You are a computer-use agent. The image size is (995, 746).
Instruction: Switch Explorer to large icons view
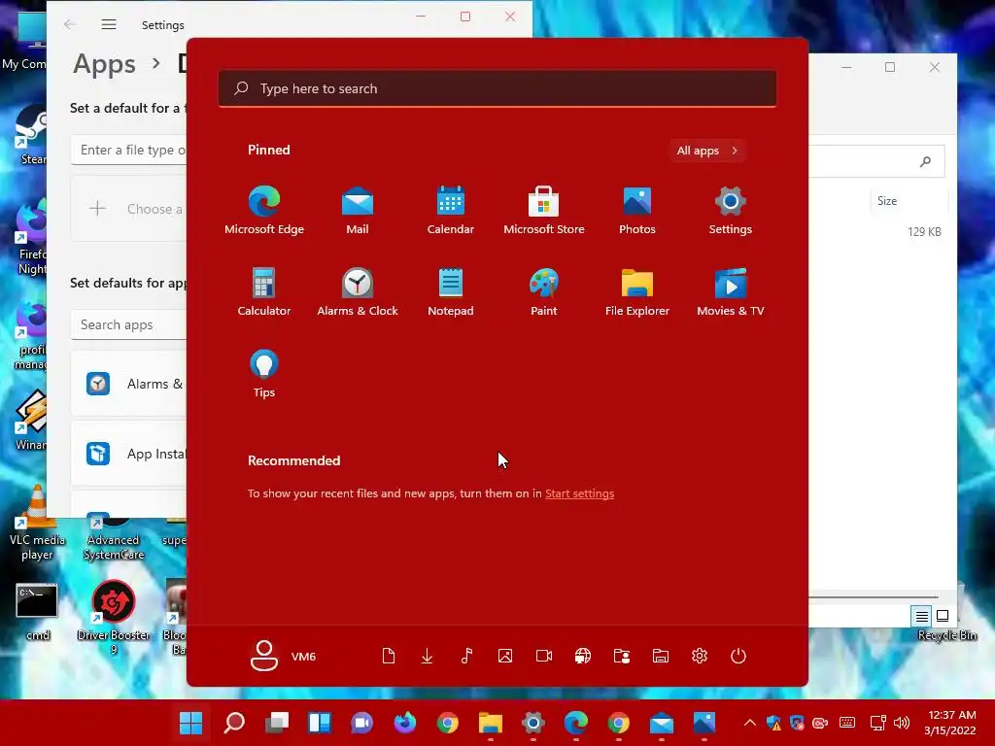pyautogui.click(x=943, y=615)
